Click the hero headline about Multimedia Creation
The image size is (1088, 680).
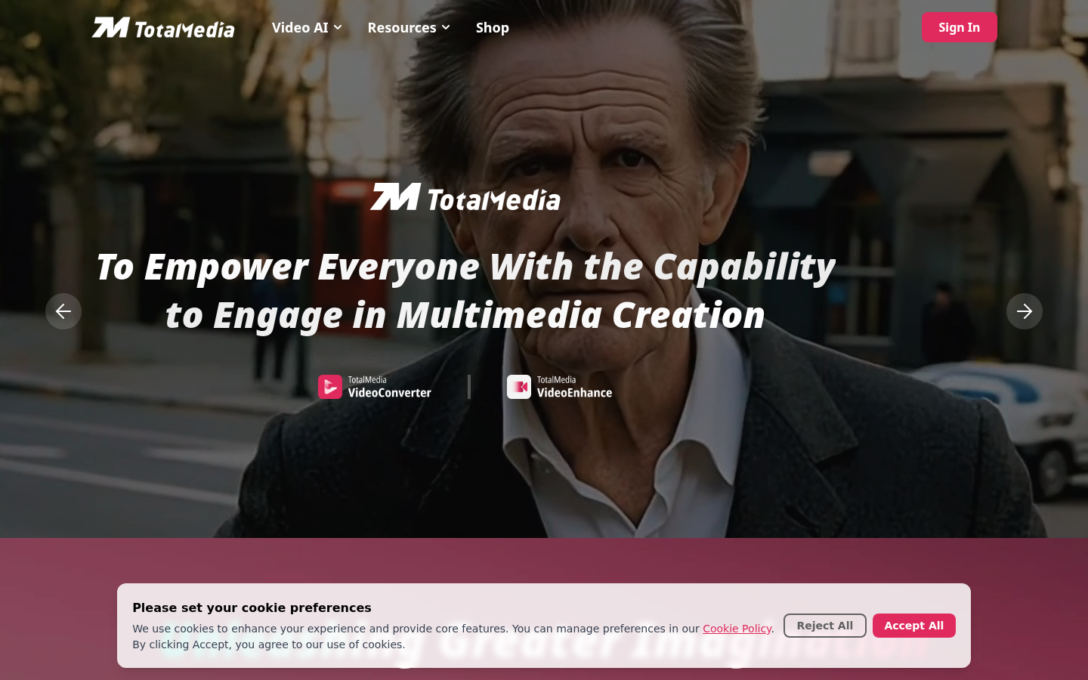click(465, 291)
